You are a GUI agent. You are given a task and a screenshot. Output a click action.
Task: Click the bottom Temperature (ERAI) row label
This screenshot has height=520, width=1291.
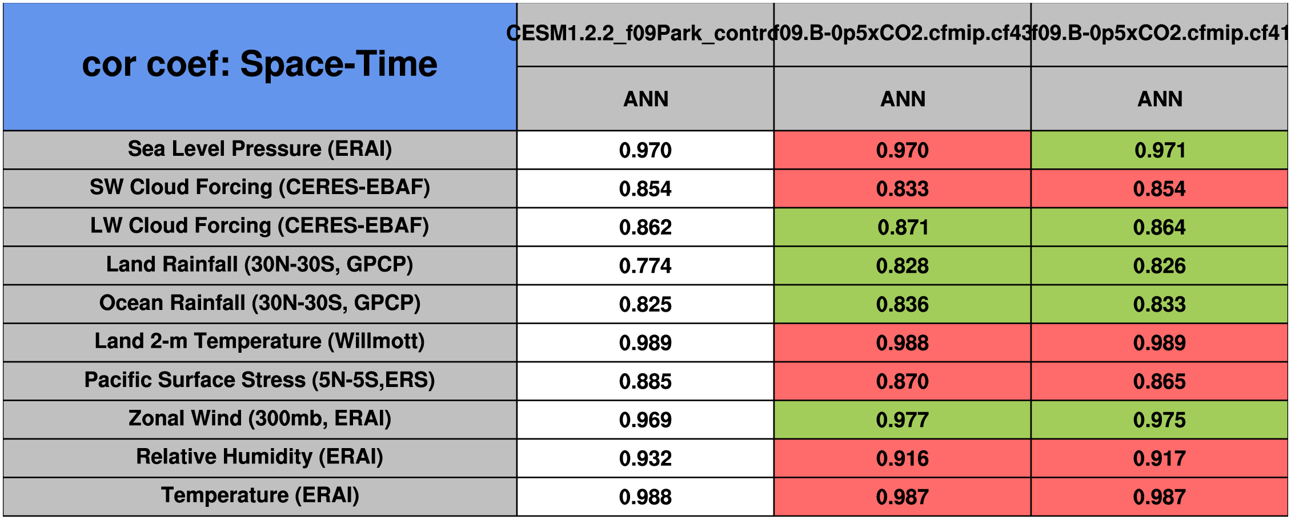pos(260,496)
